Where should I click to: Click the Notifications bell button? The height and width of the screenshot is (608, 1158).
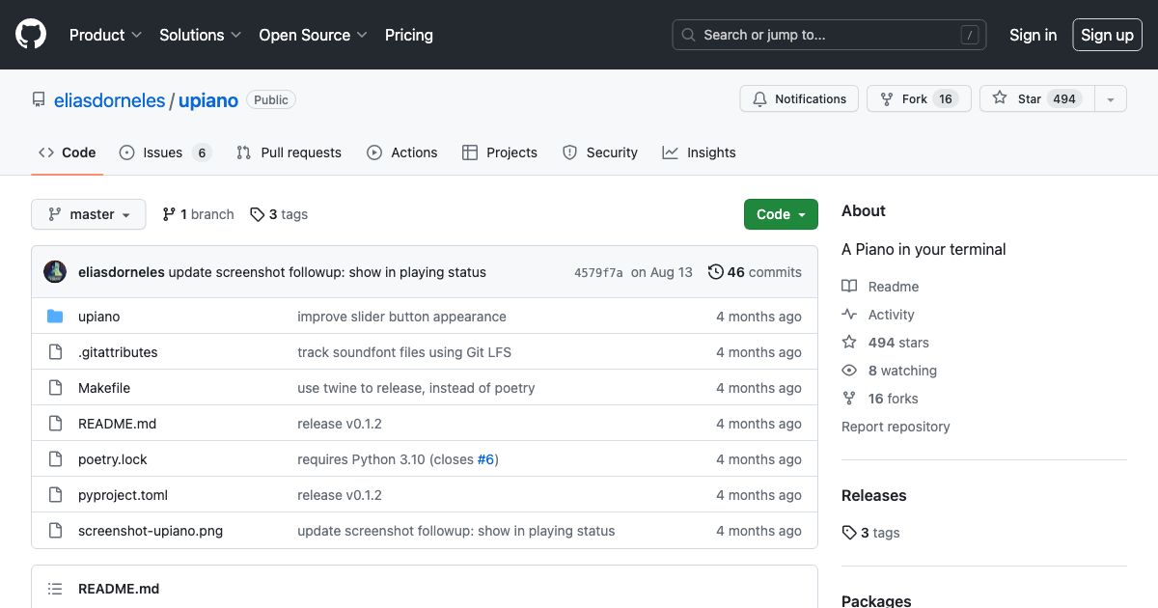(798, 98)
